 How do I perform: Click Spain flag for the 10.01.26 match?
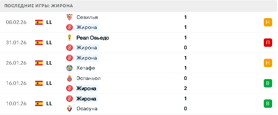point(39,104)
